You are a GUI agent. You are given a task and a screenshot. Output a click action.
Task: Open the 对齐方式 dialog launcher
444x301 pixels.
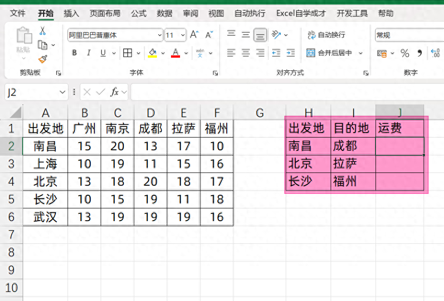tap(366, 73)
